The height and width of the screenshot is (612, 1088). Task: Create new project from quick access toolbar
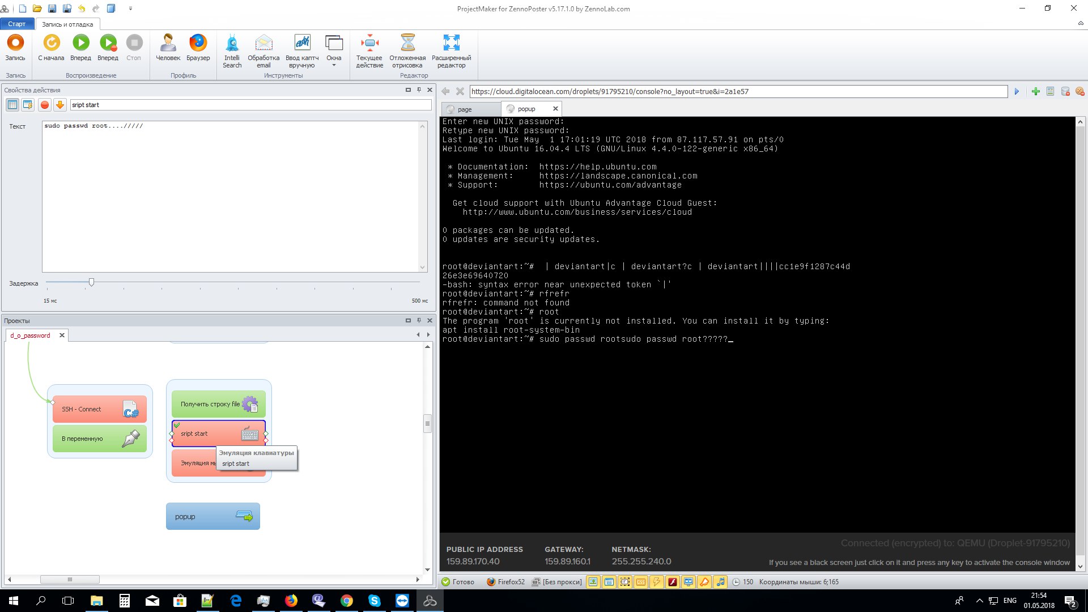[x=23, y=8]
